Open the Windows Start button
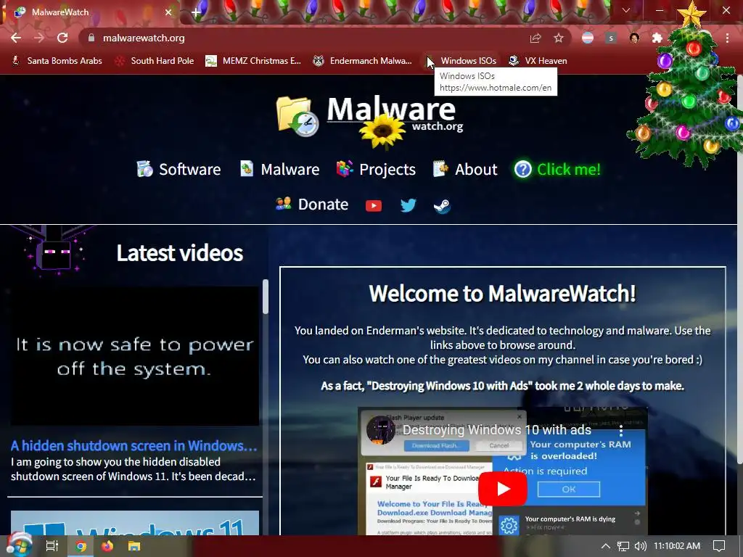 (18, 545)
